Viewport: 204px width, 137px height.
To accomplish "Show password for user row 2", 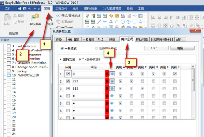I will [112, 81].
